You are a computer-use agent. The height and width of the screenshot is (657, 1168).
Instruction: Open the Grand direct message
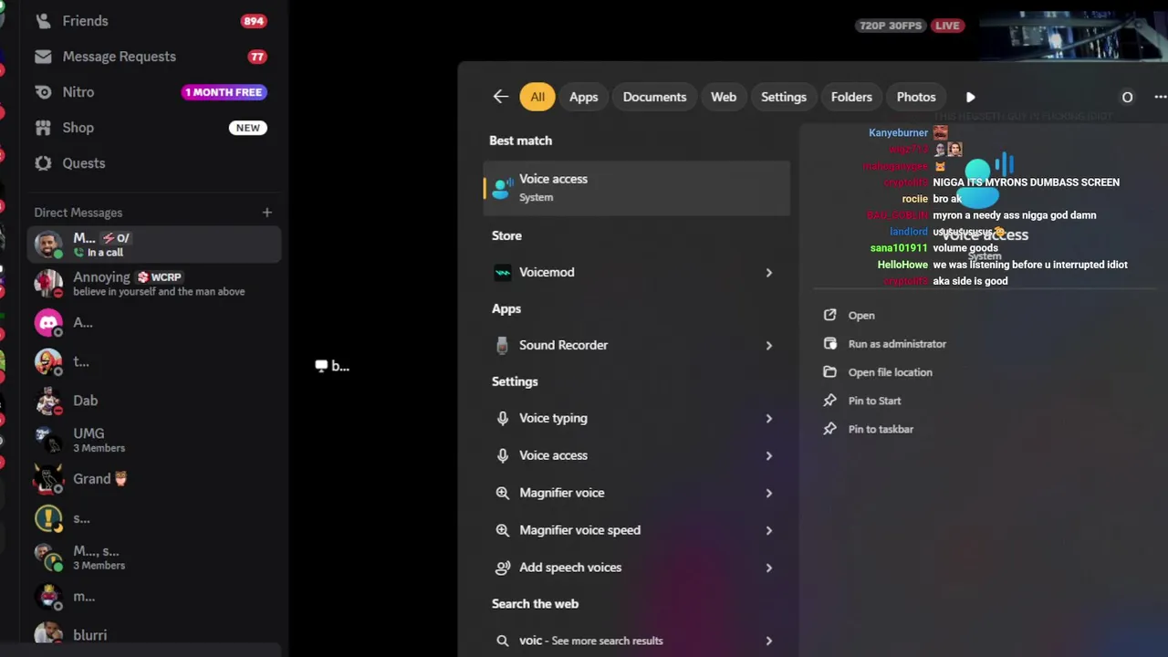[153, 479]
